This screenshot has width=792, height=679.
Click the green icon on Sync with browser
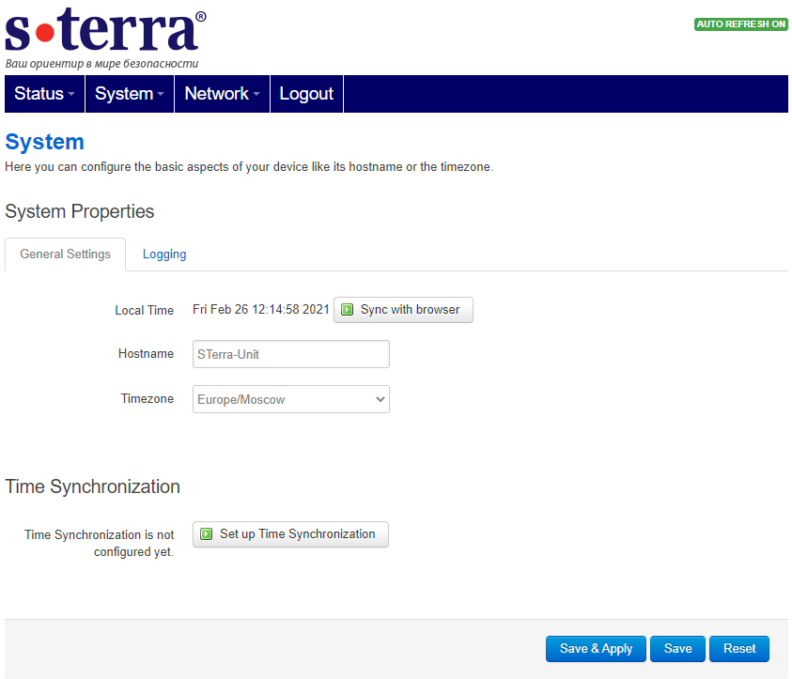(x=348, y=310)
